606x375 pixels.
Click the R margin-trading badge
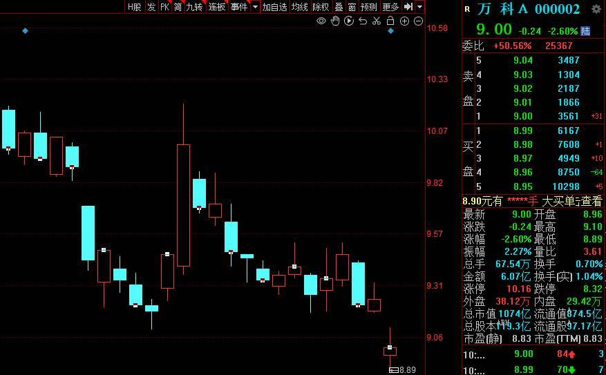[467, 9]
